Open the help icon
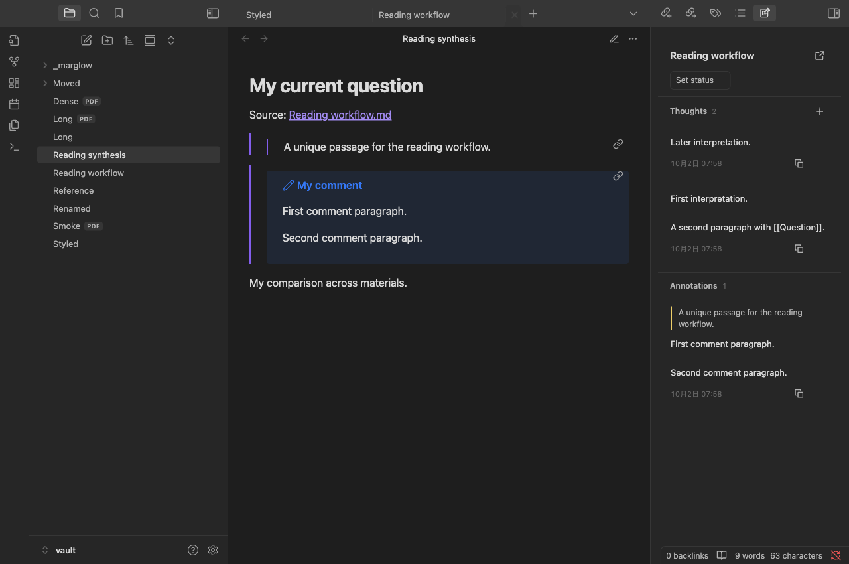Screen dimensions: 849x564 193,550
